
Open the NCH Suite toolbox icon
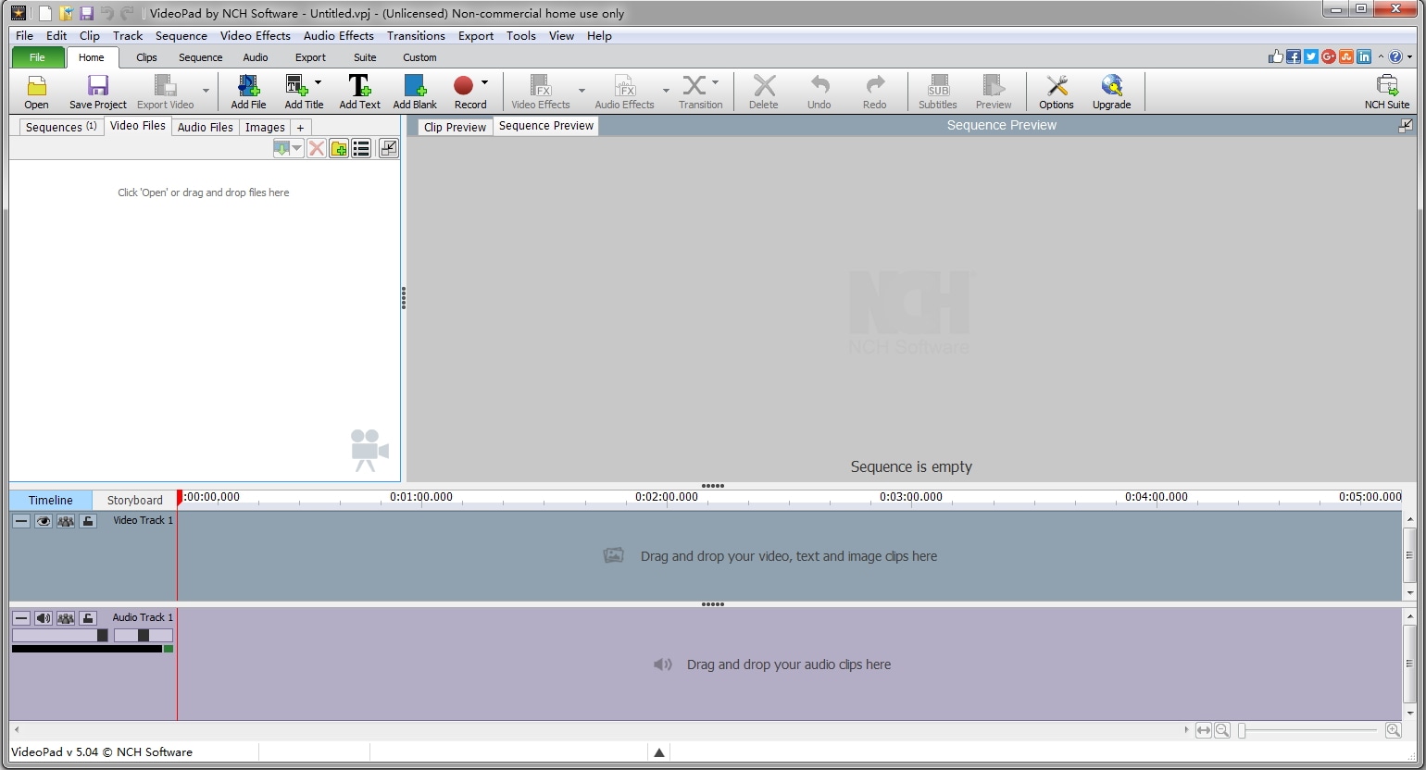tap(1387, 86)
